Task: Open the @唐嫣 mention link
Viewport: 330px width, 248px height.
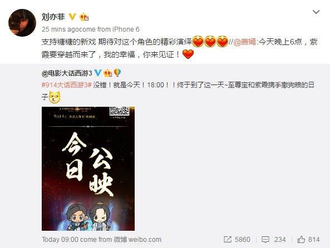Action: click(x=245, y=42)
